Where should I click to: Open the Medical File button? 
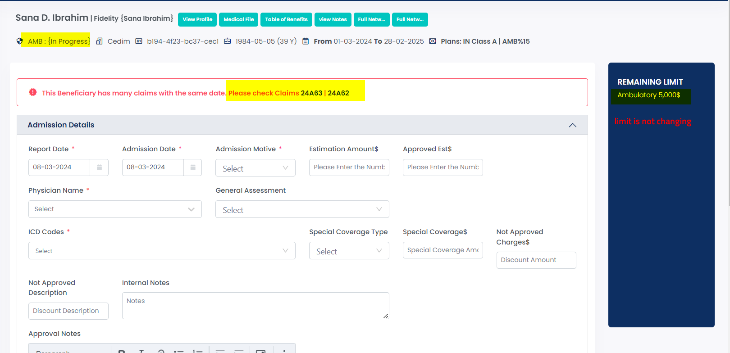tap(238, 19)
